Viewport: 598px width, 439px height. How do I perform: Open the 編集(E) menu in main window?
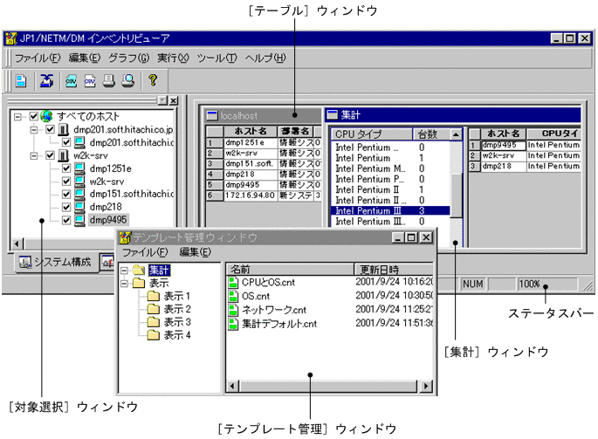pyautogui.click(x=85, y=58)
